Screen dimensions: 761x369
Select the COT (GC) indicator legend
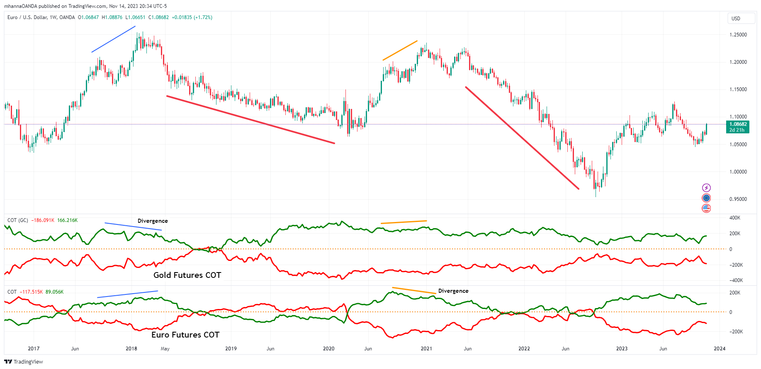click(17, 220)
